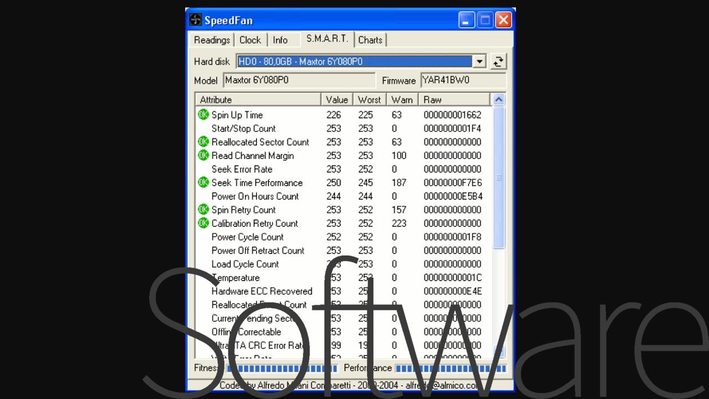Click the Firmware field showing YAR41BW0

coord(463,80)
